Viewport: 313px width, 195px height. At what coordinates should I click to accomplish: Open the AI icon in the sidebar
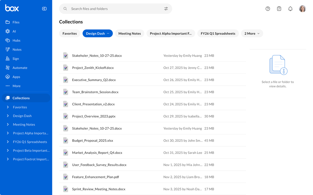pyautogui.click(x=8, y=31)
